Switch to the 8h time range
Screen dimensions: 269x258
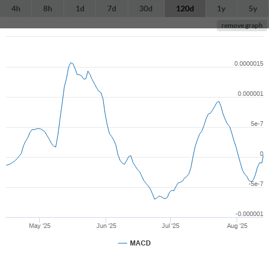(x=48, y=9)
